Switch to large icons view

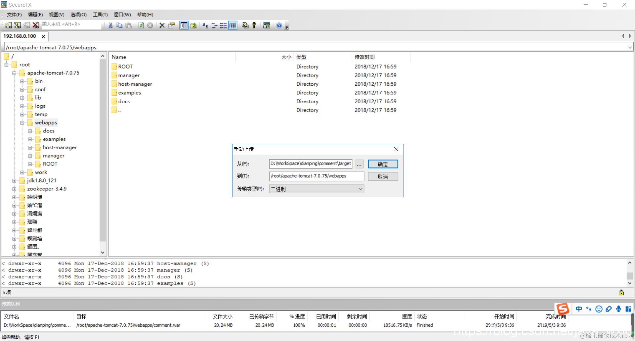click(205, 25)
